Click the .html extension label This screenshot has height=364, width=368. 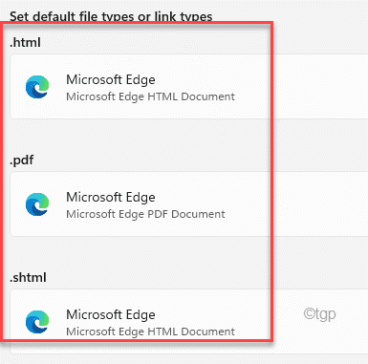tap(25, 42)
